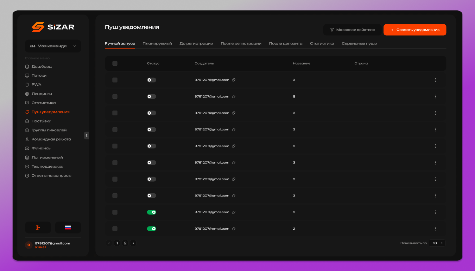Viewport: 475px width, 271px height.
Task: Click the account email in sidebar footer
Action: [x=53, y=244]
